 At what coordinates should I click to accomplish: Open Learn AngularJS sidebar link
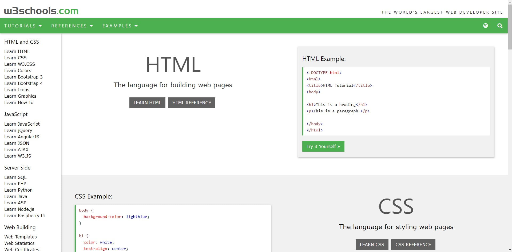22,137
